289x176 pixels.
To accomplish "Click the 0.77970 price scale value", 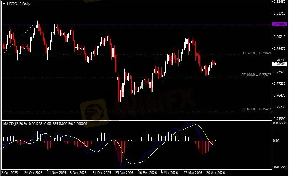I will 280,72.
